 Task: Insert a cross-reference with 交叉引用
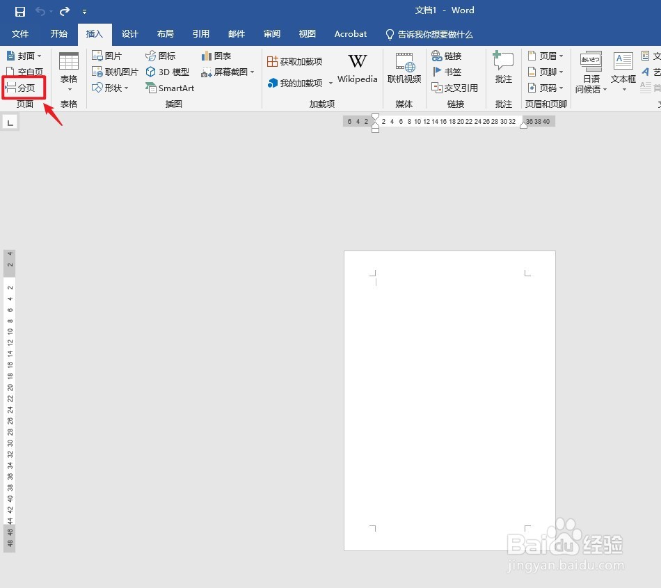pos(456,88)
